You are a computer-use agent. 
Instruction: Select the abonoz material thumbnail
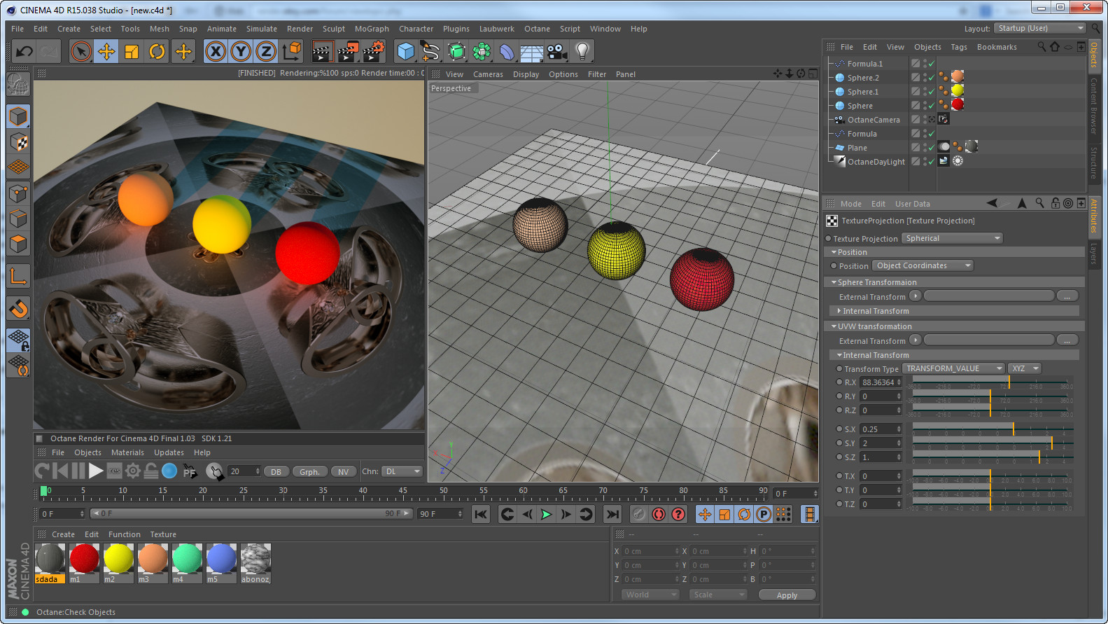click(x=255, y=558)
